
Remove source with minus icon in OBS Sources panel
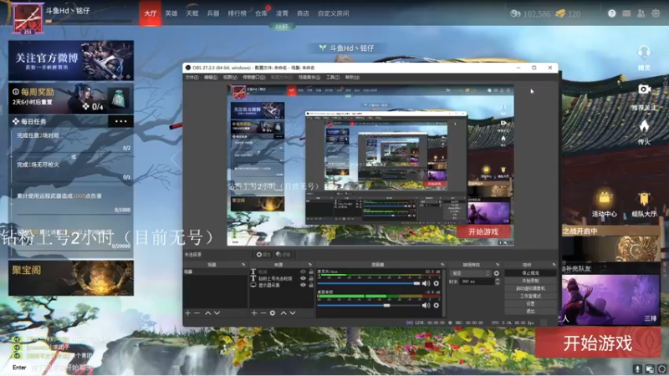point(263,312)
